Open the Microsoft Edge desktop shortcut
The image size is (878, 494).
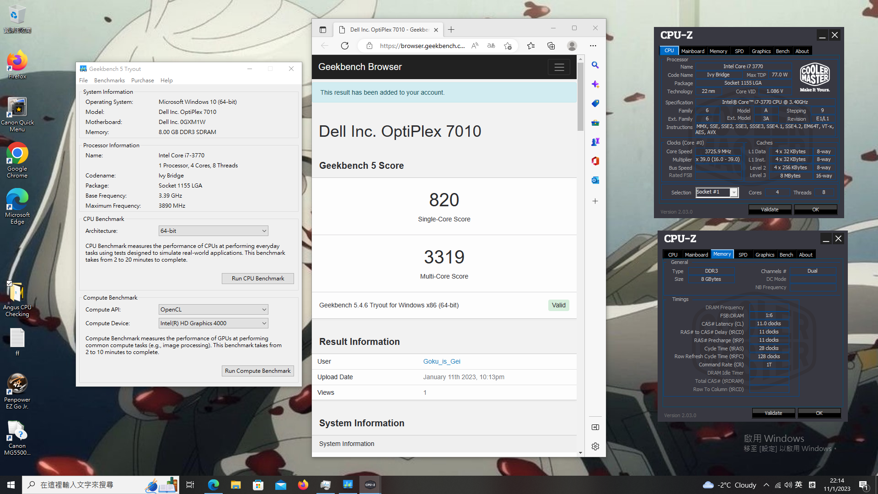(17, 207)
